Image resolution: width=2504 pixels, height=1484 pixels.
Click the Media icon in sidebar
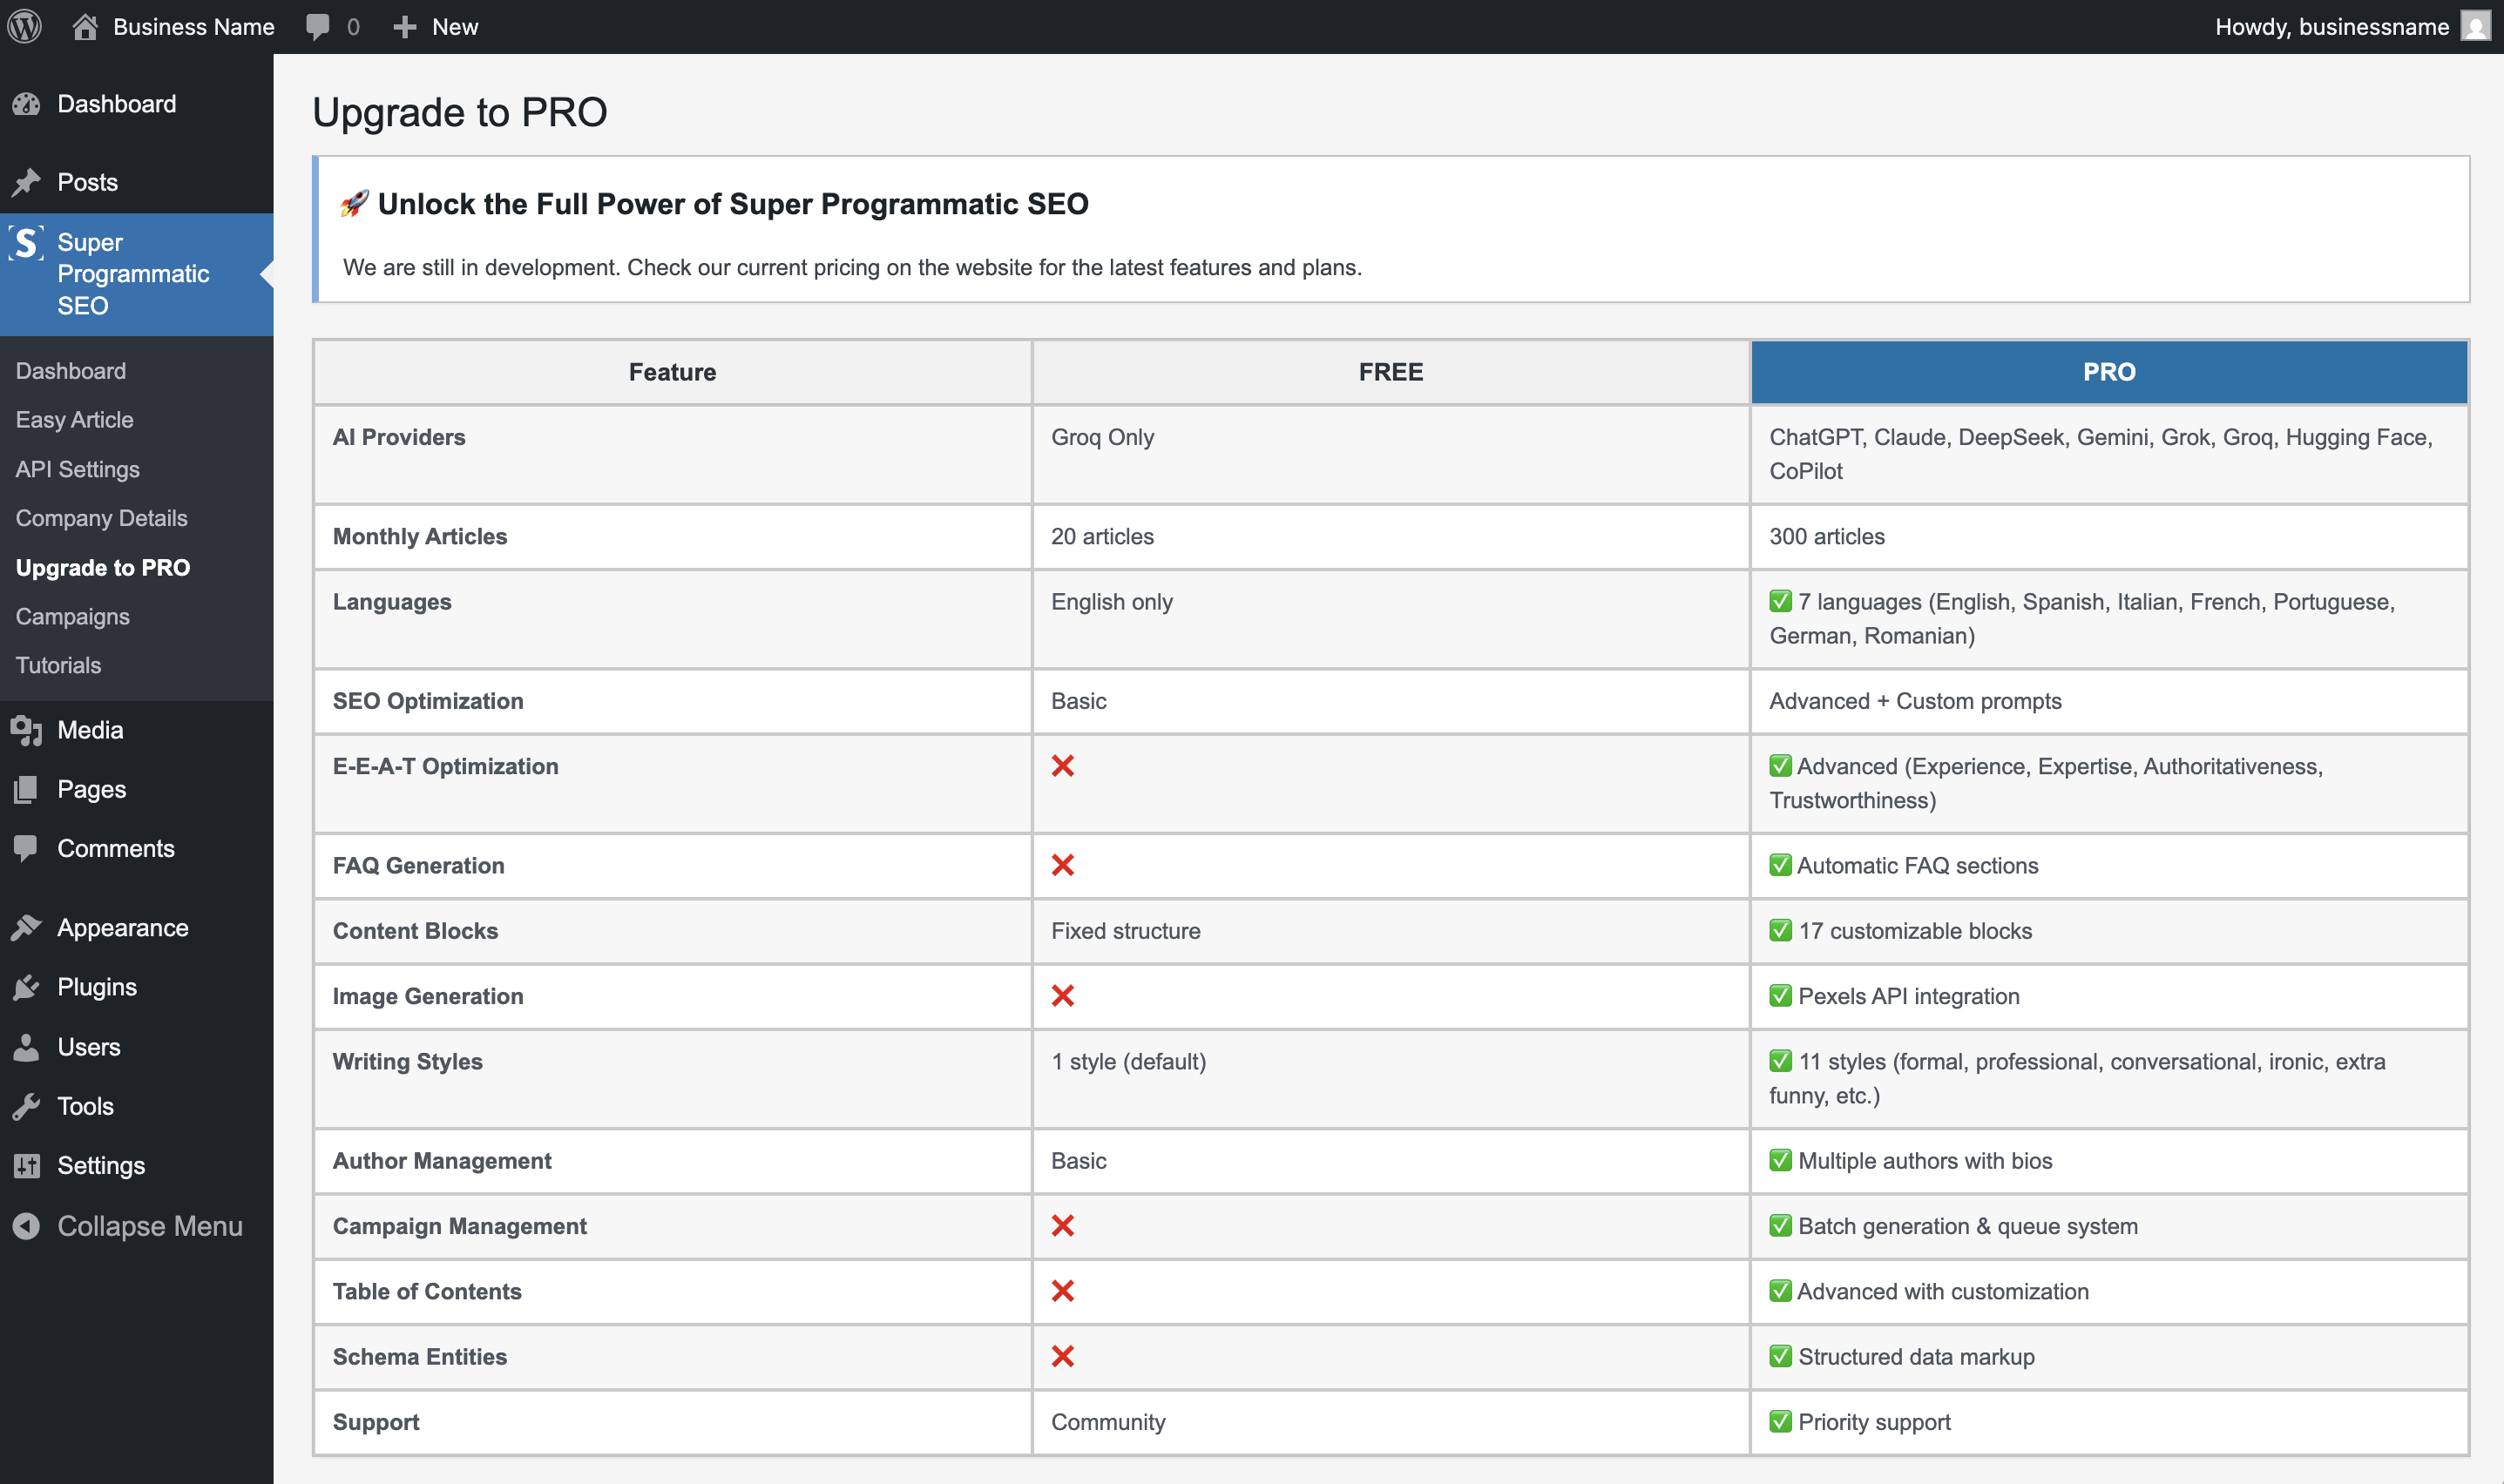(x=26, y=731)
